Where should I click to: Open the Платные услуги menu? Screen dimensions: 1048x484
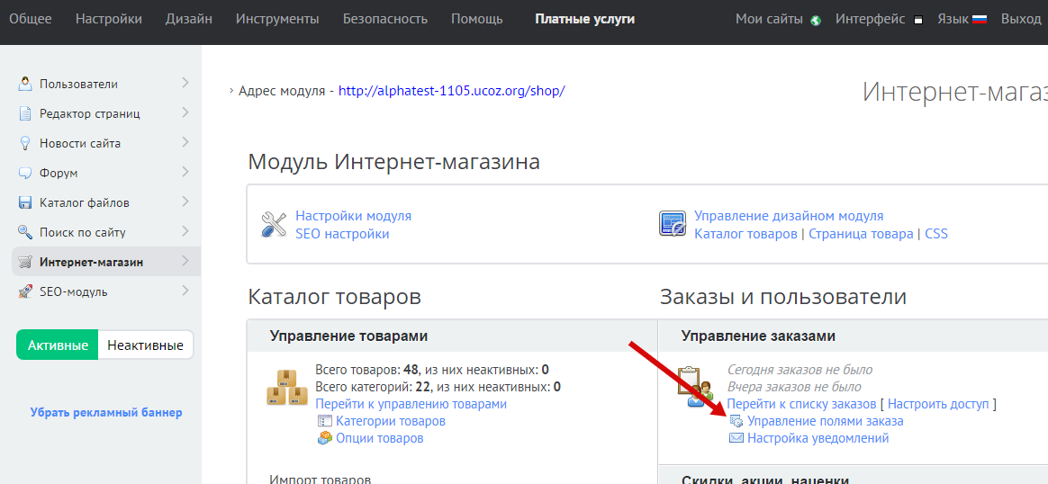(x=584, y=19)
